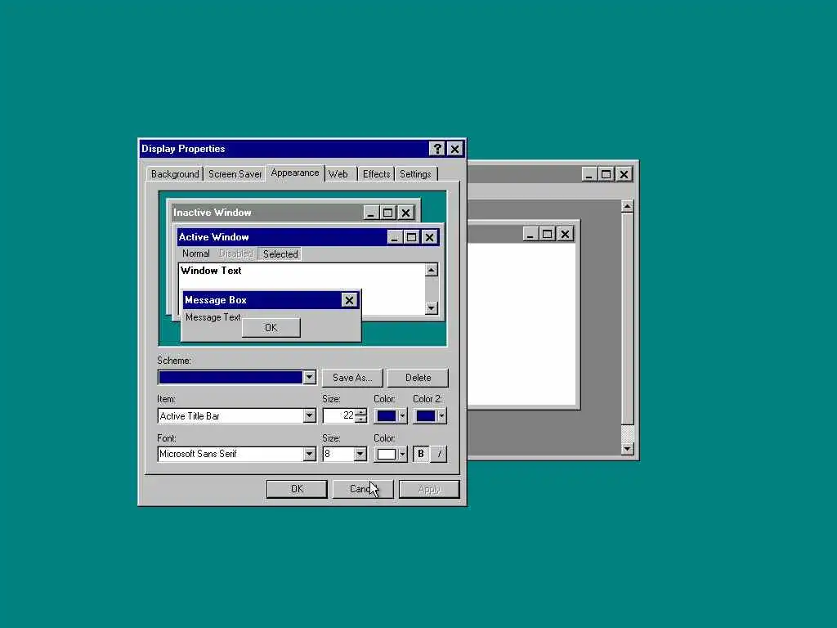837x628 pixels.
Task: Click the Inactive Window preview close icon
Action: (x=405, y=213)
